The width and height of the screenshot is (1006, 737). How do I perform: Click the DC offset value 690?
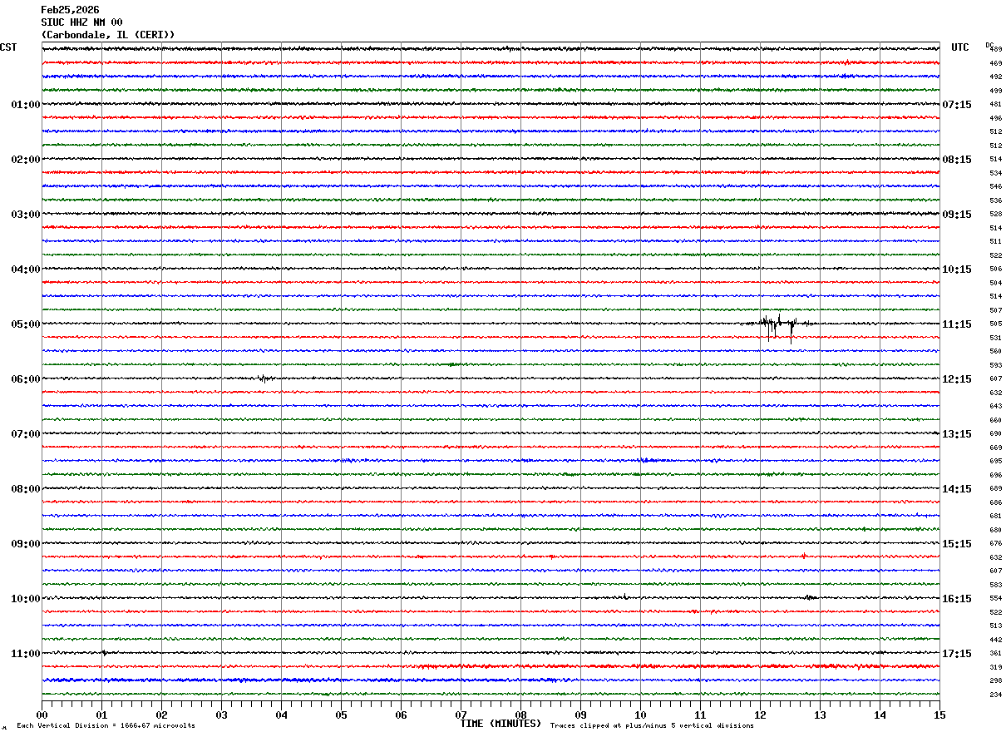pyautogui.click(x=995, y=434)
